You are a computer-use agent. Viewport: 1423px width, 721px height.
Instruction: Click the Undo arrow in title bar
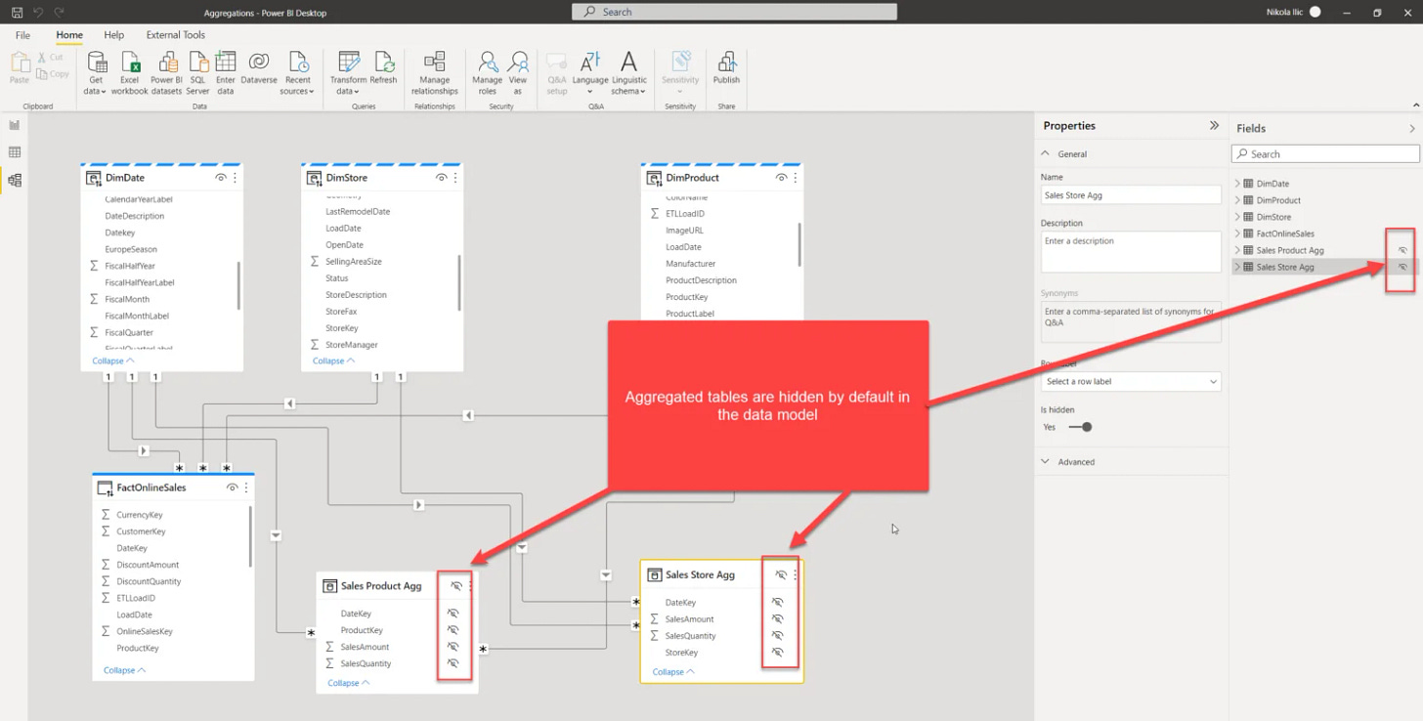[x=38, y=12]
